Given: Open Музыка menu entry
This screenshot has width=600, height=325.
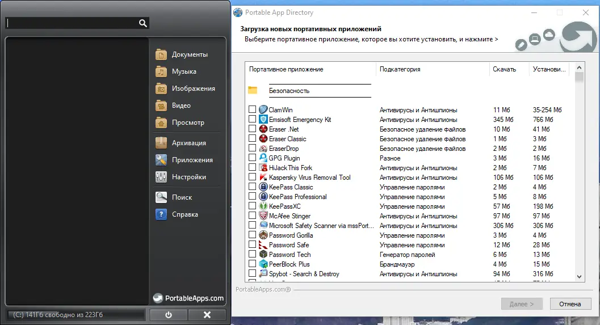Looking at the screenshot, I should pos(184,71).
